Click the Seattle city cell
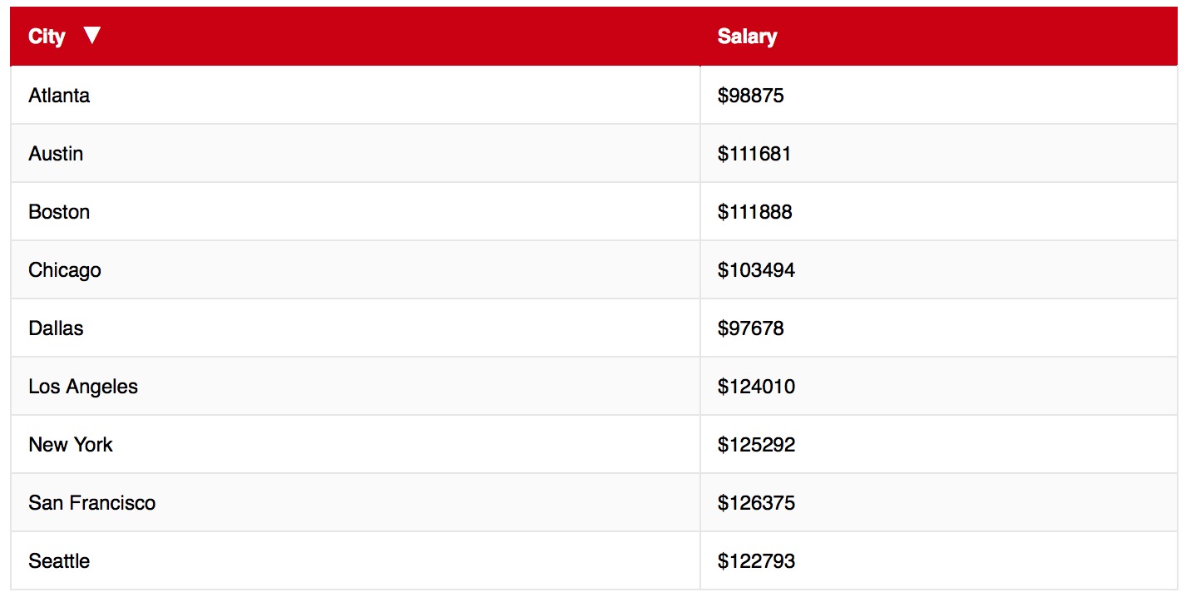 [x=59, y=561]
